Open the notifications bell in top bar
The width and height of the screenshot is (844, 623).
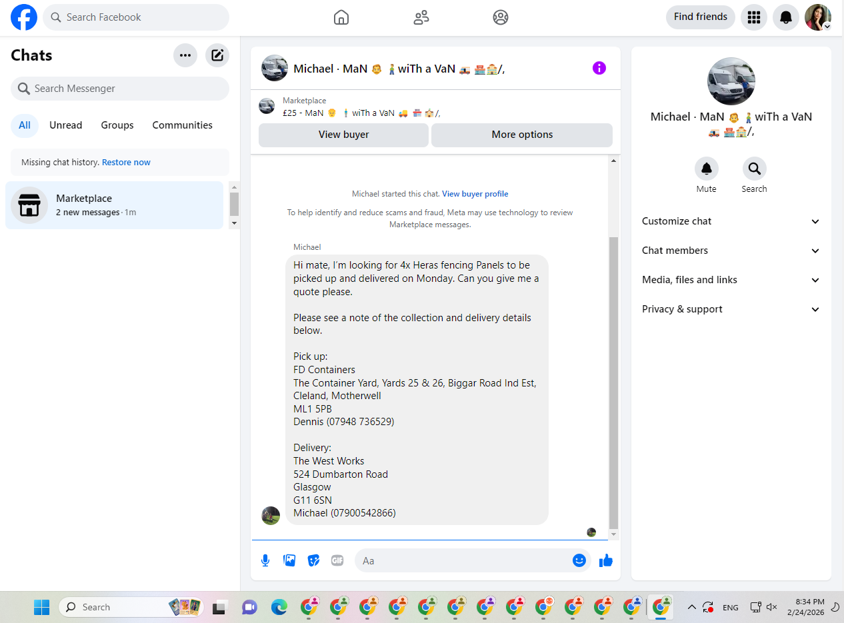[x=786, y=17]
